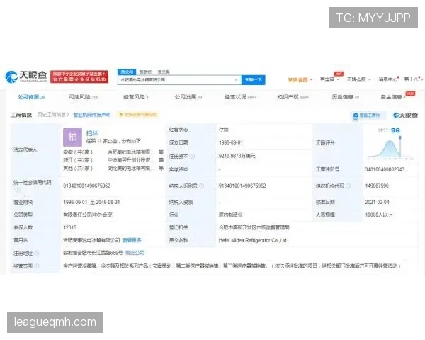Image resolution: width=425 pixels, height=340 pixels.
Task: Click the credit code 913401001490675962 under 统一社会信用代码
Action: (86, 186)
